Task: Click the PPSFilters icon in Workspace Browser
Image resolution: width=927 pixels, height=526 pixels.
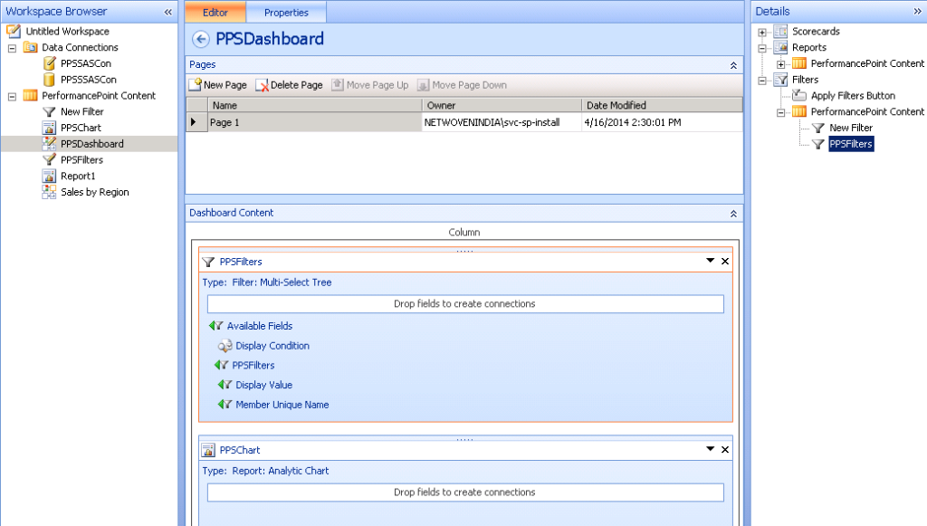Action: pyautogui.click(x=49, y=159)
